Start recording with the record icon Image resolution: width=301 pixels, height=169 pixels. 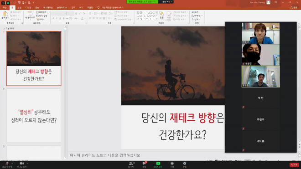click(172, 164)
